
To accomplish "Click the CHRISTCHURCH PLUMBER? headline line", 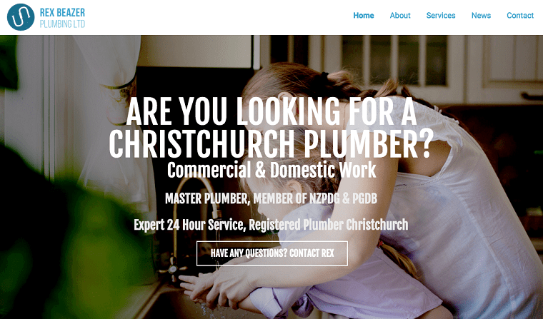I will (x=271, y=143).
